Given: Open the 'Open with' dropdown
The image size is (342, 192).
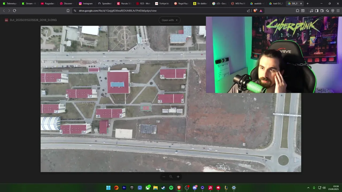Looking at the screenshot, I should point(169,20).
